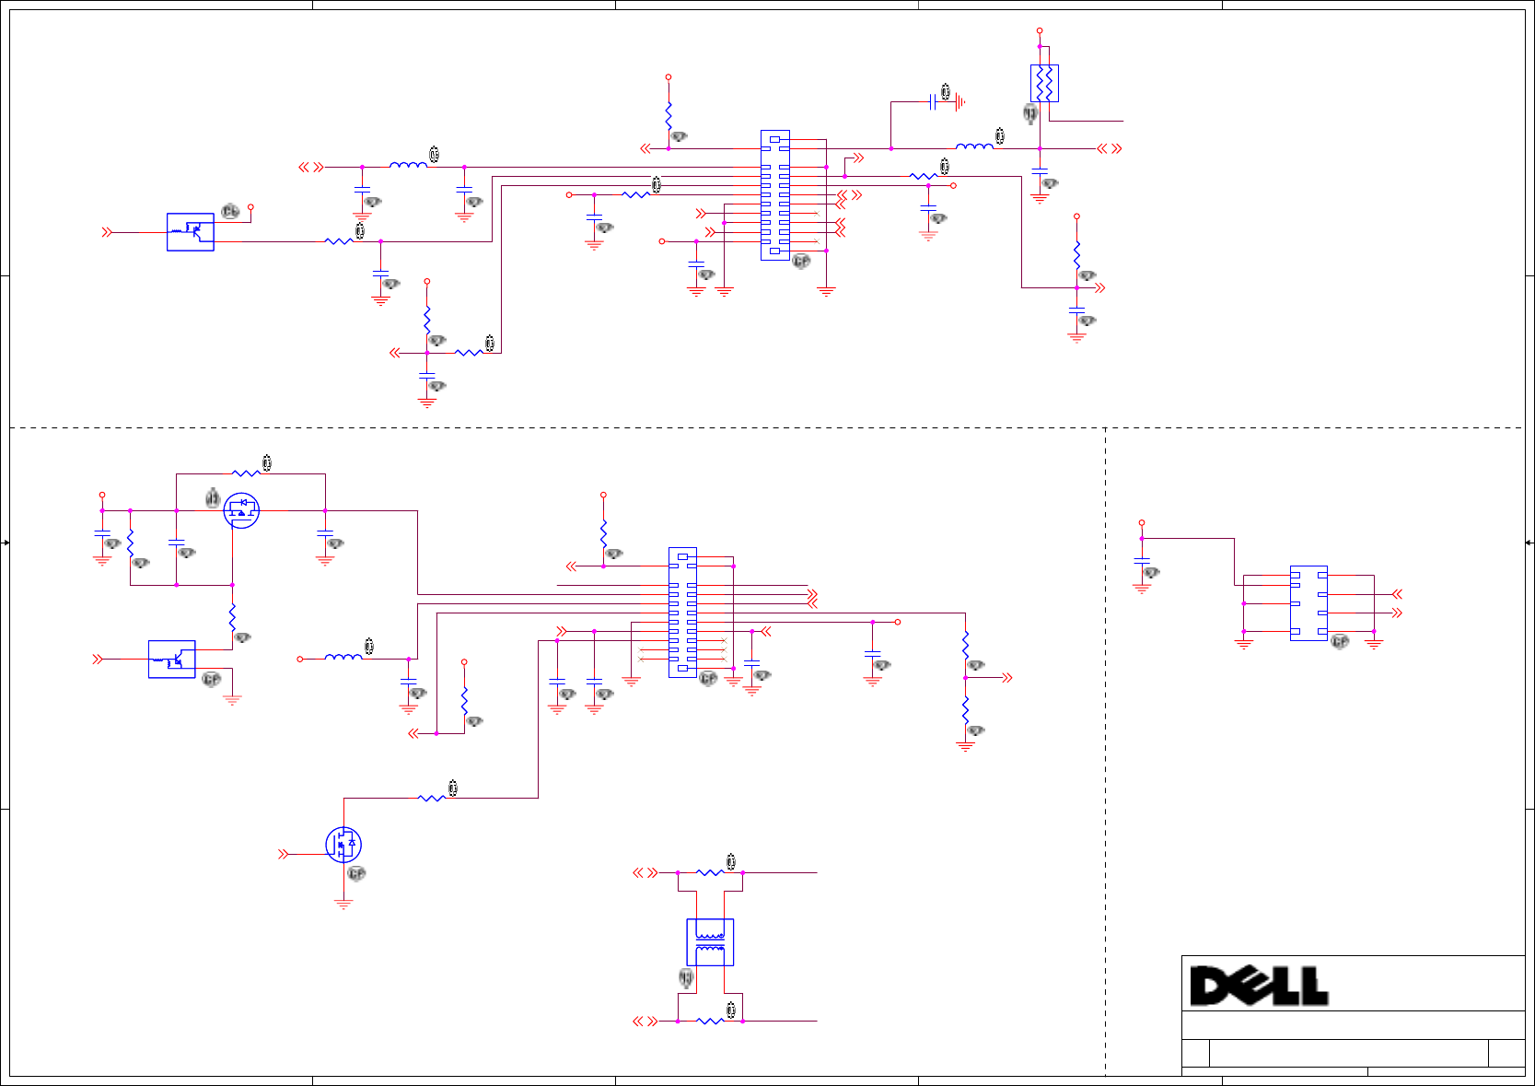The width and height of the screenshot is (1535, 1086).
Task: Select the resistor bridging above the upper MOSFET
Action: pyautogui.click(x=246, y=473)
